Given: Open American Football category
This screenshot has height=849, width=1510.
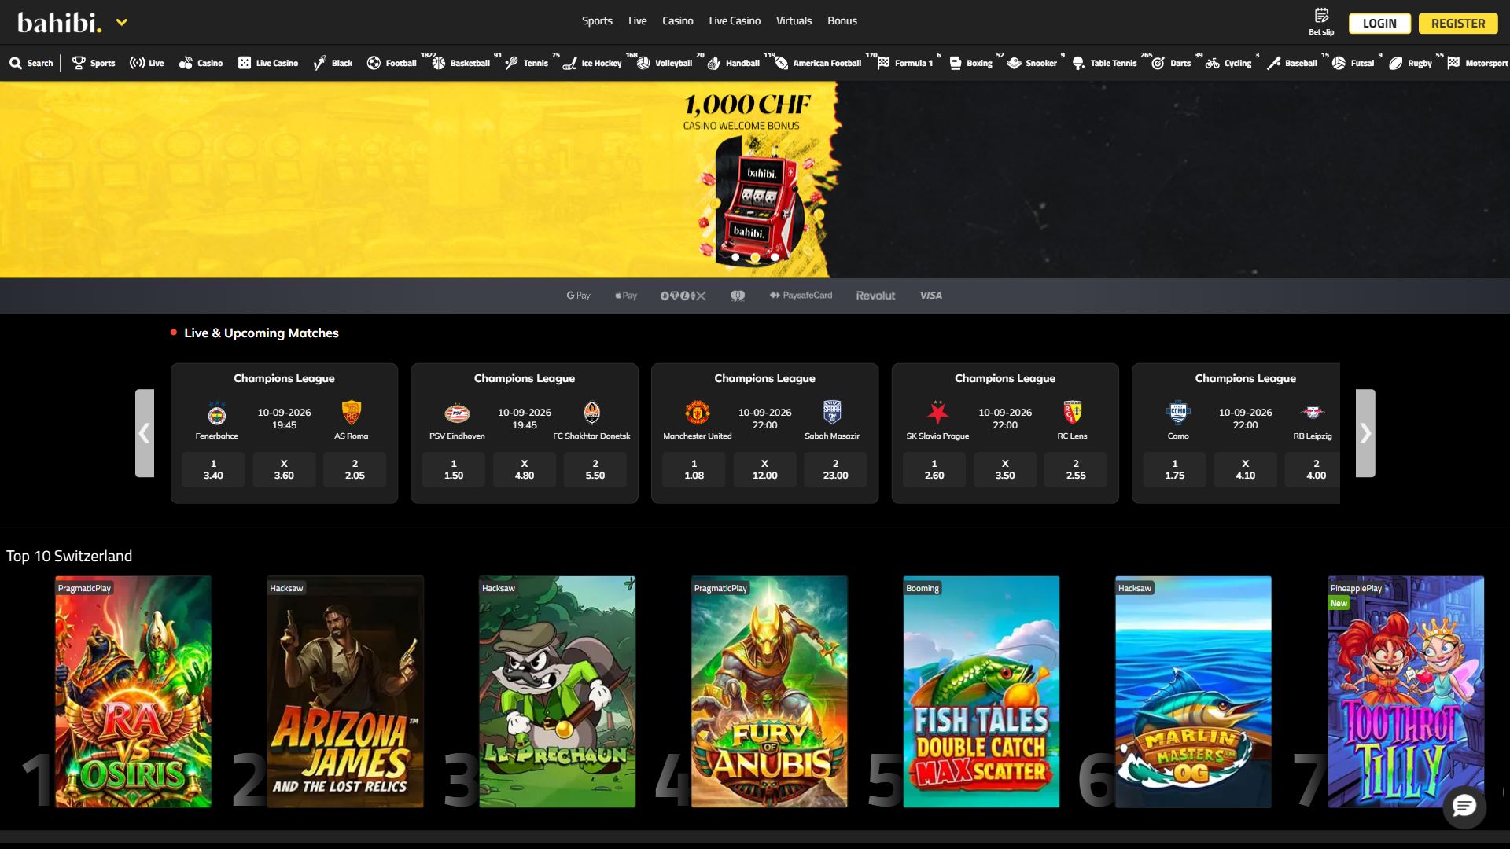Looking at the screenshot, I should coord(818,63).
